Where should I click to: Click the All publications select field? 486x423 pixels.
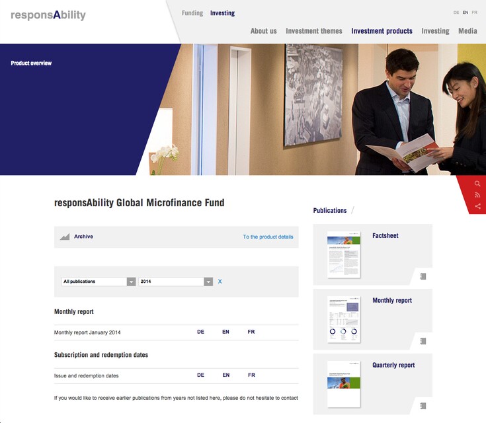pyautogui.click(x=99, y=282)
